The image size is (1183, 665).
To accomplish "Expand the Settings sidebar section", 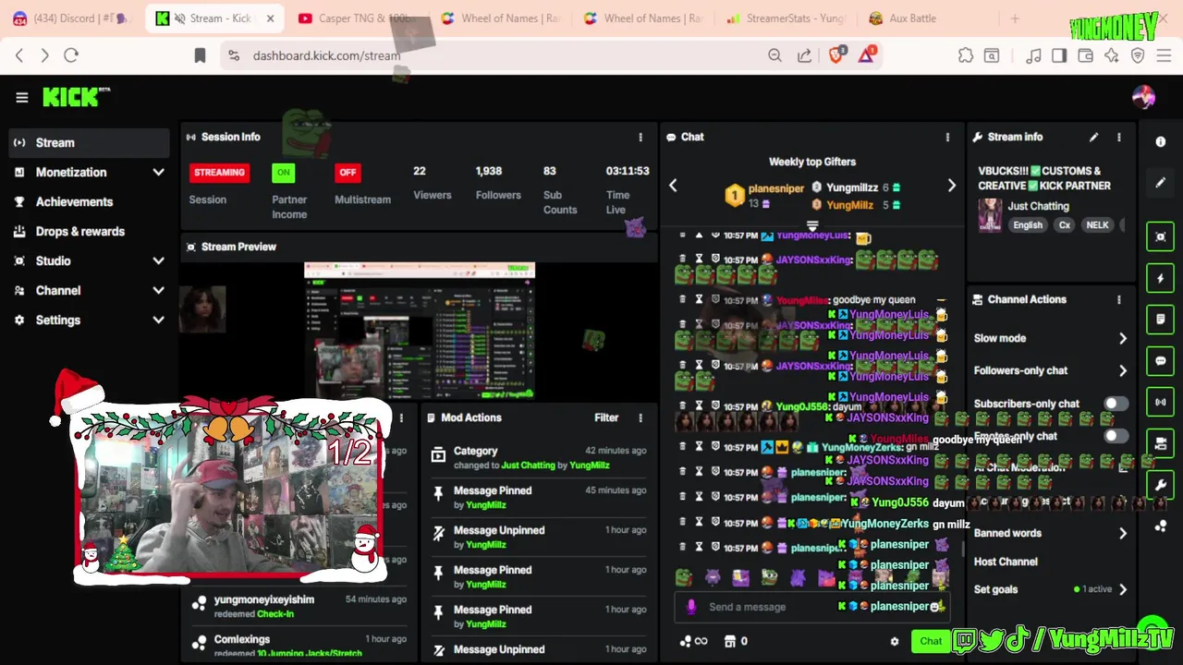I will (158, 320).
